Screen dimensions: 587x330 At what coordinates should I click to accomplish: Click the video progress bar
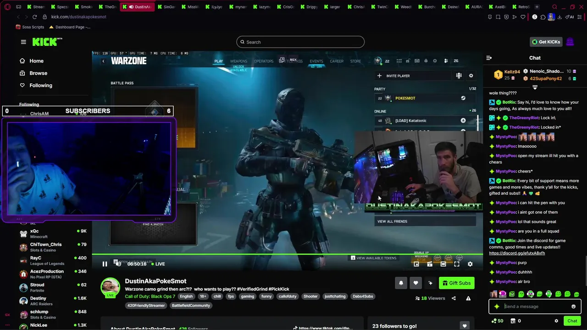[287, 254]
